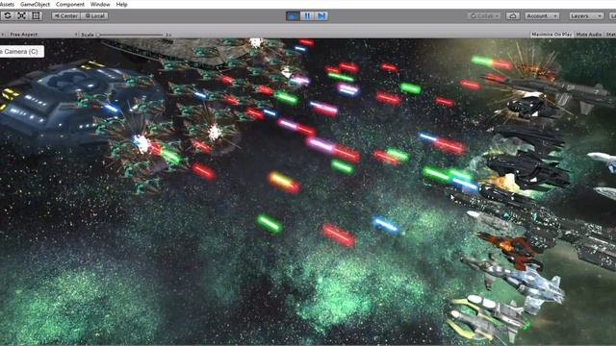Select the Scale tool icon
Image resolution: width=616 pixels, height=346 pixels.
22,15
